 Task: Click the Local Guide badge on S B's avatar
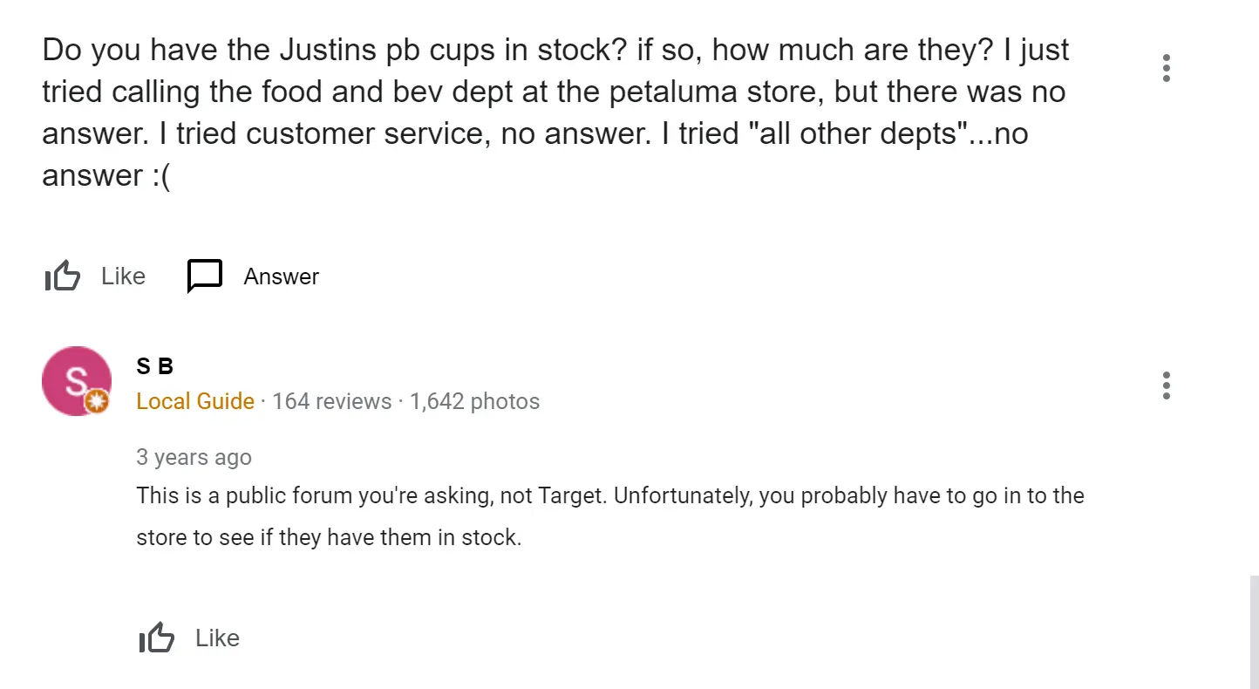[x=98, y=403]
